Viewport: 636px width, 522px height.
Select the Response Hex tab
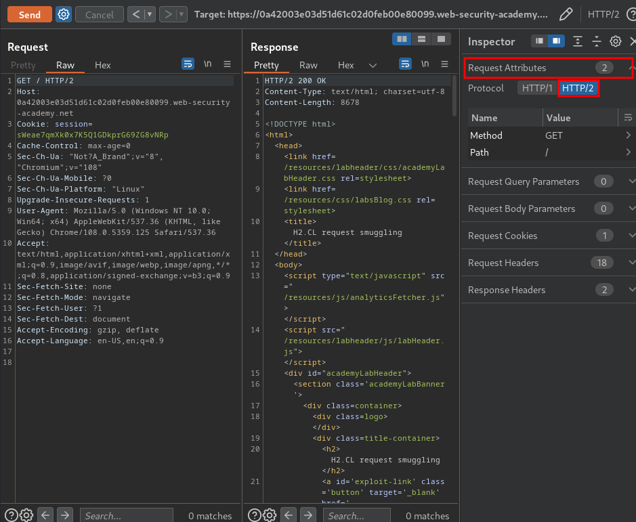click(x=345, y=65)
